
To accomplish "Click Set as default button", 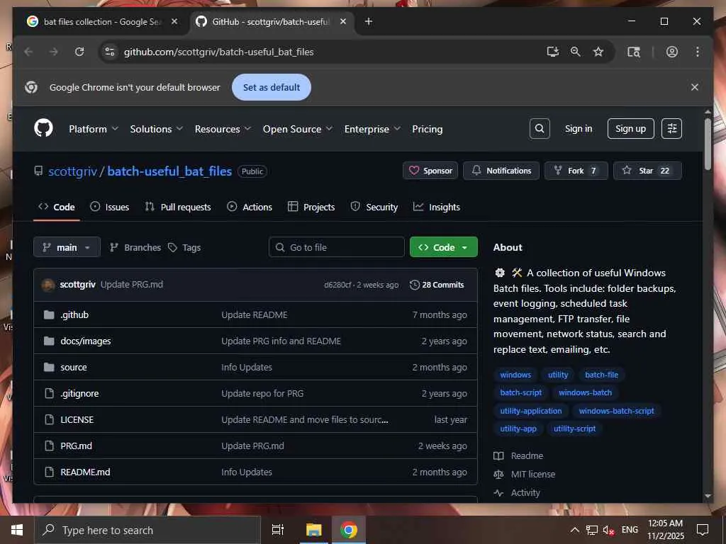I will pyautogui.click(x=272, y=87).
